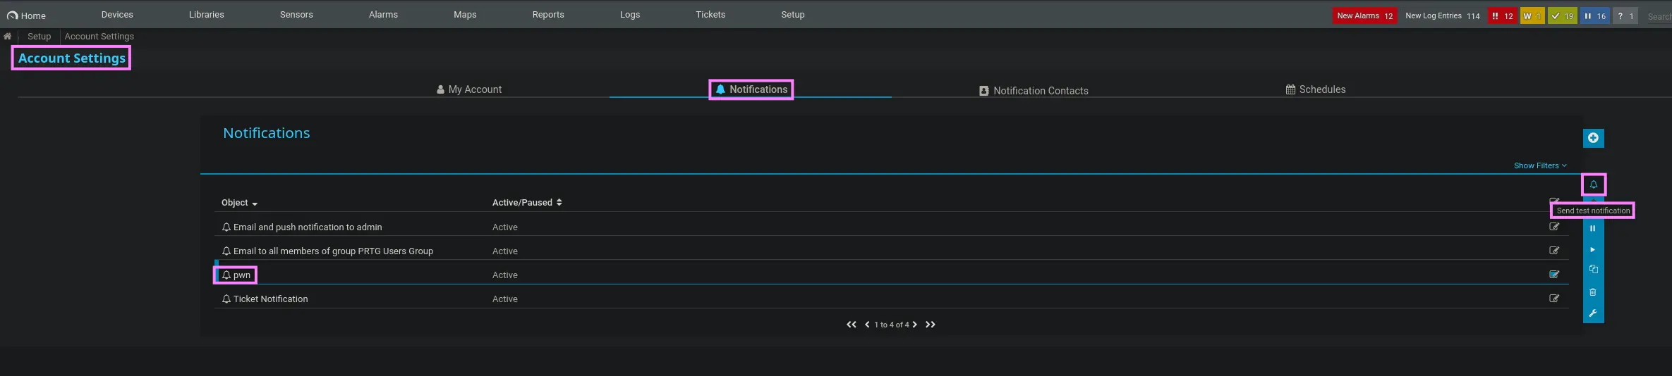The height and width of the screenshot is (376, 1672).
Task: Open settings via the wrench icon
Action: (x=1593, y=313)
